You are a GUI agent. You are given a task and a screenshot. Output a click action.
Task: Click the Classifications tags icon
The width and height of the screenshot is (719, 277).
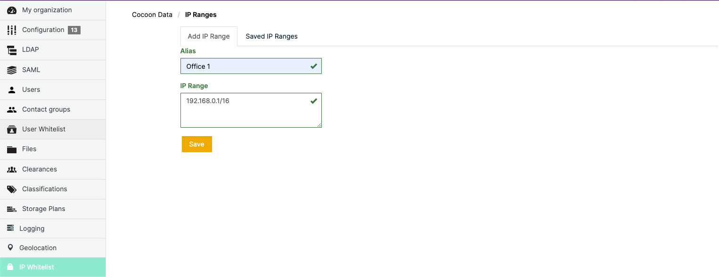12,189
